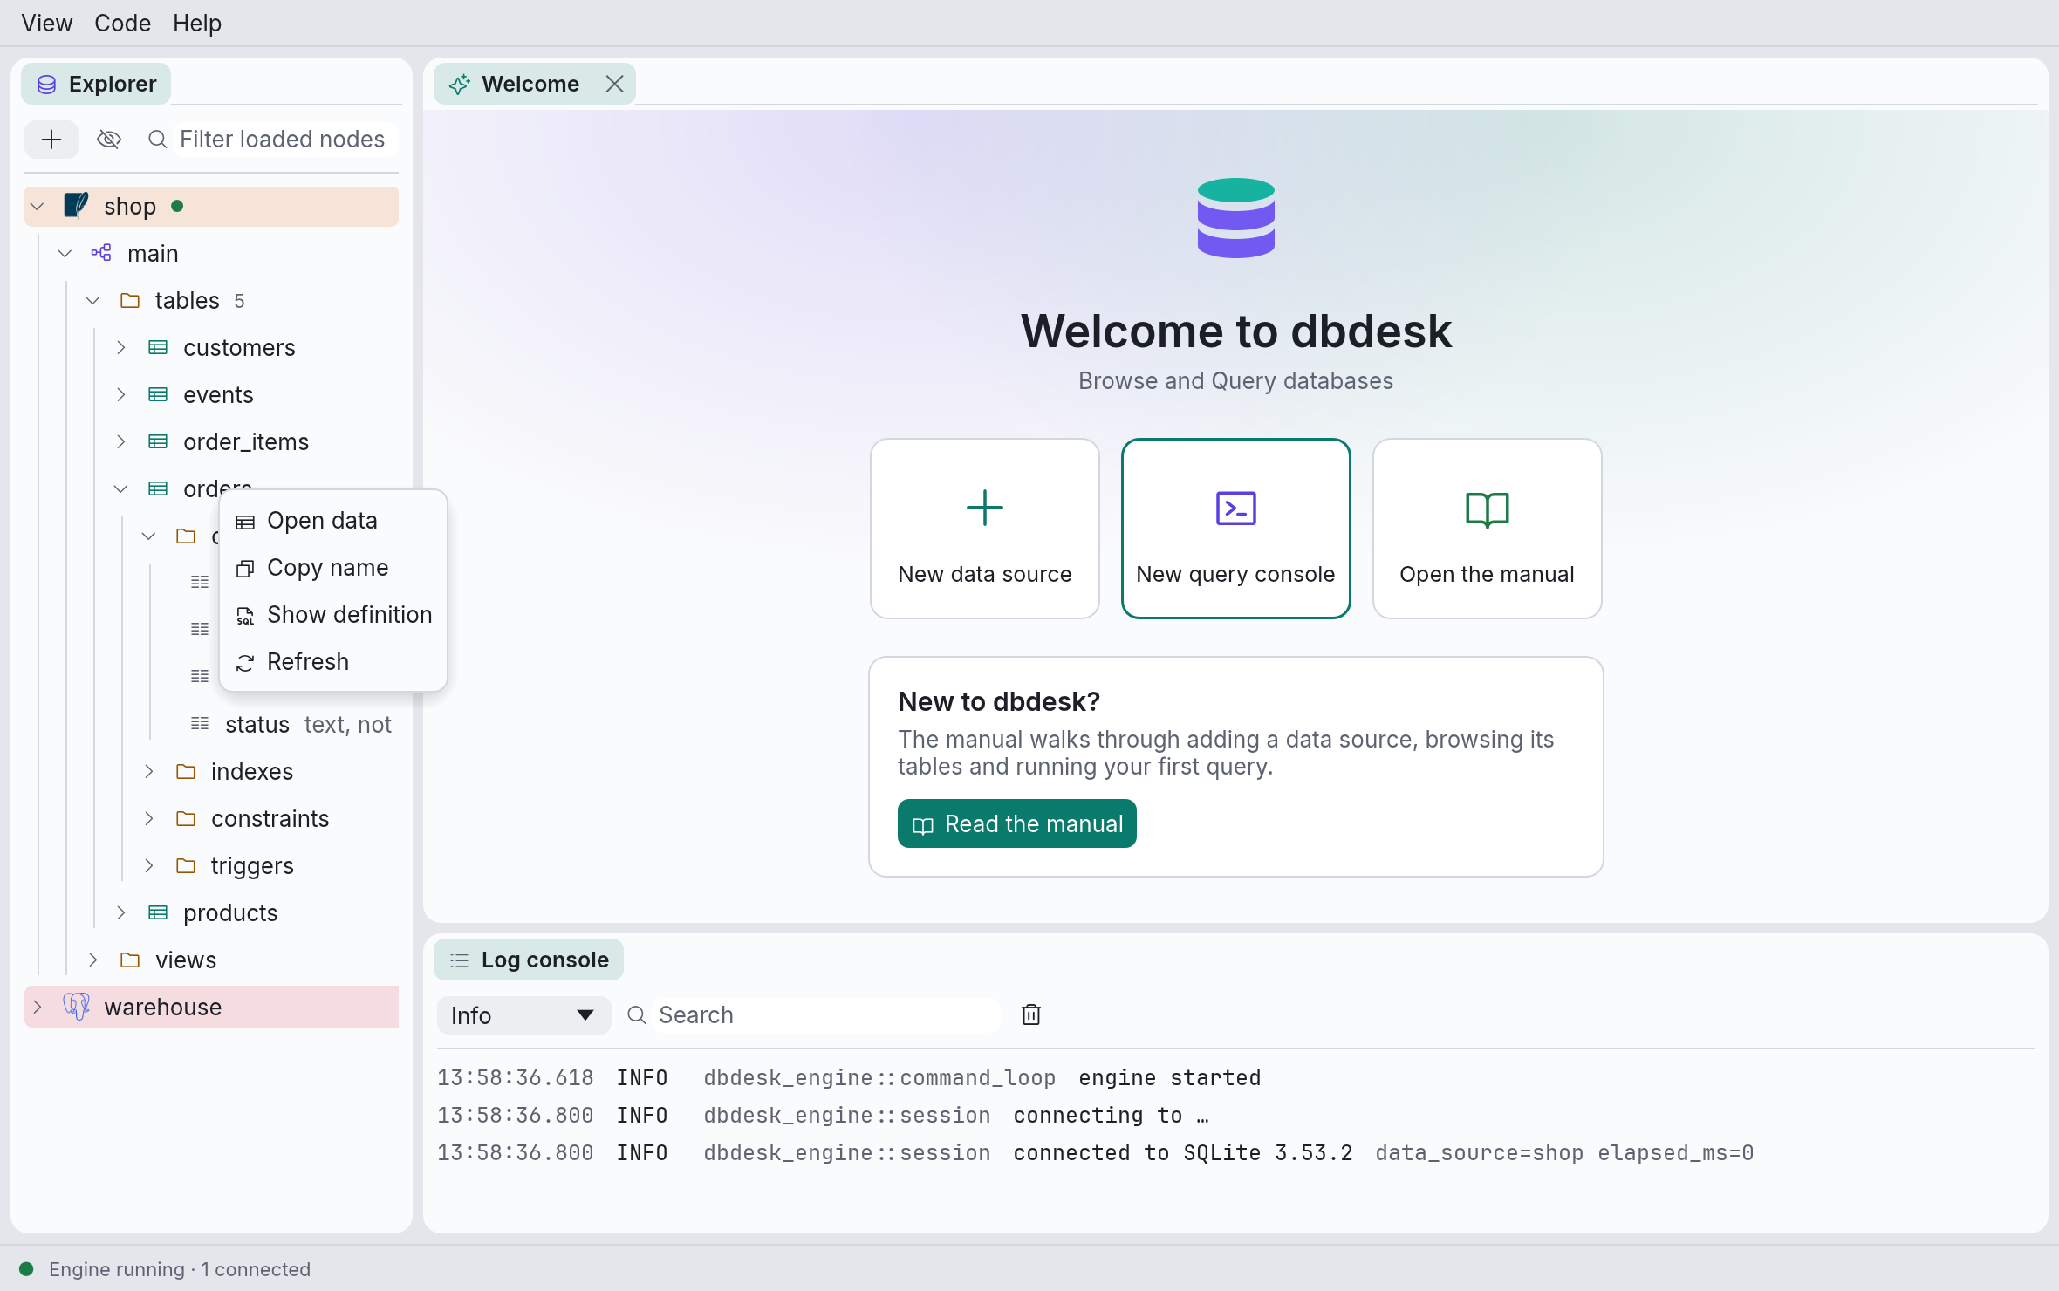Open the Help menu

click(x=197, y=23)
